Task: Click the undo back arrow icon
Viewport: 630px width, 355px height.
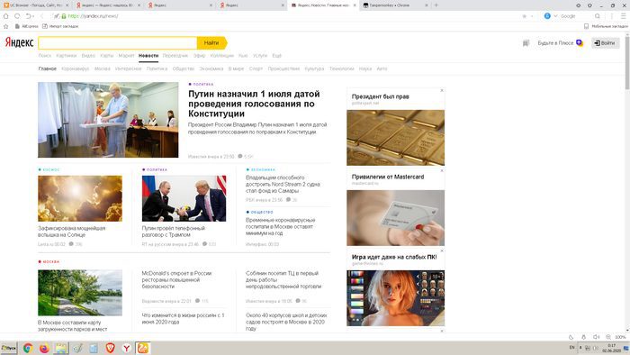Action: [28, 16]
